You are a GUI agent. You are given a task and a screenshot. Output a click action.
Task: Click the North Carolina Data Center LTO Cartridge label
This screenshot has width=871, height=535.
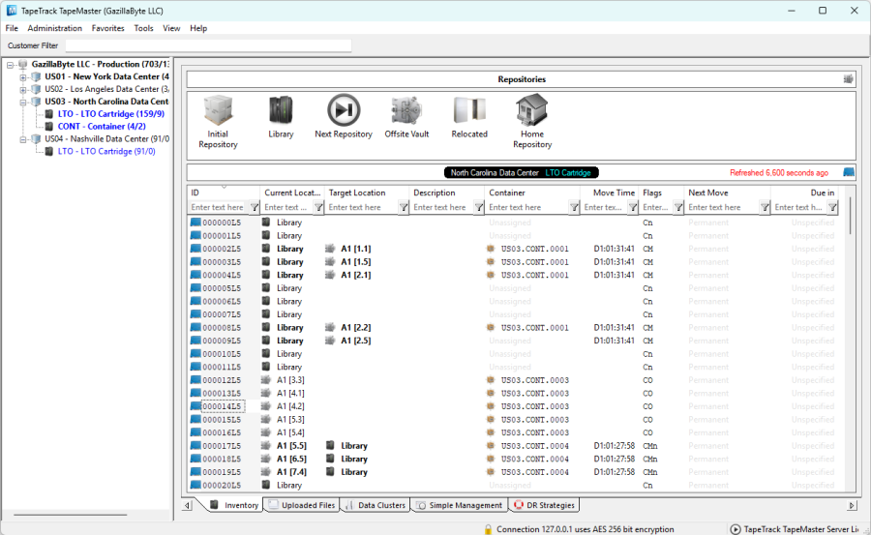click(521, 173)
